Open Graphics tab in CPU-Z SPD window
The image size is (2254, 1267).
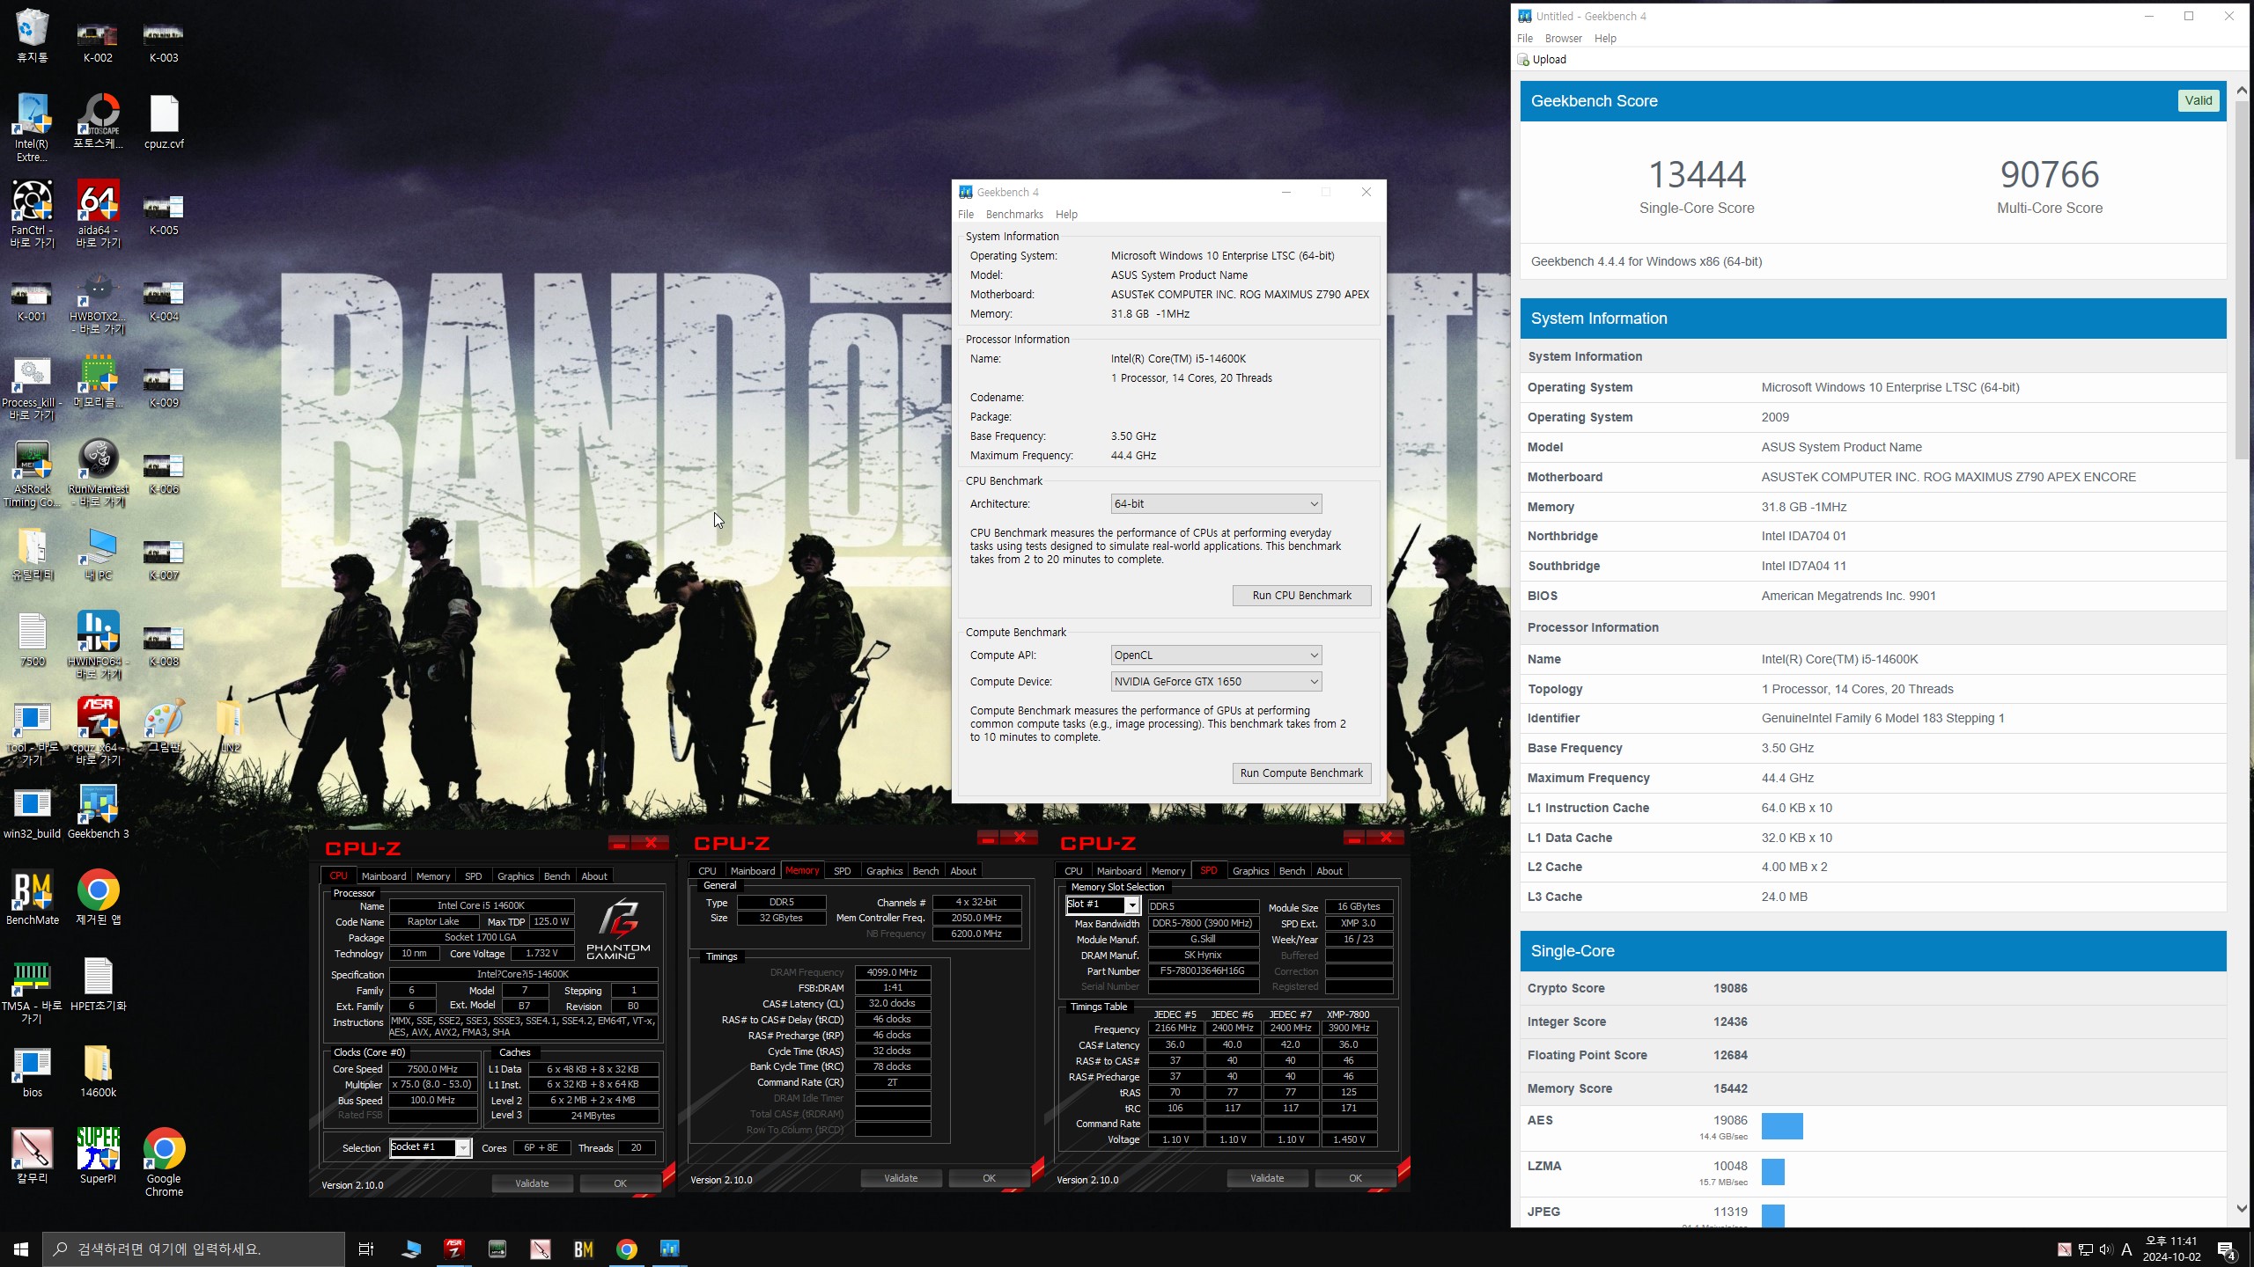pyautogui.click(x=1250, y=871)
